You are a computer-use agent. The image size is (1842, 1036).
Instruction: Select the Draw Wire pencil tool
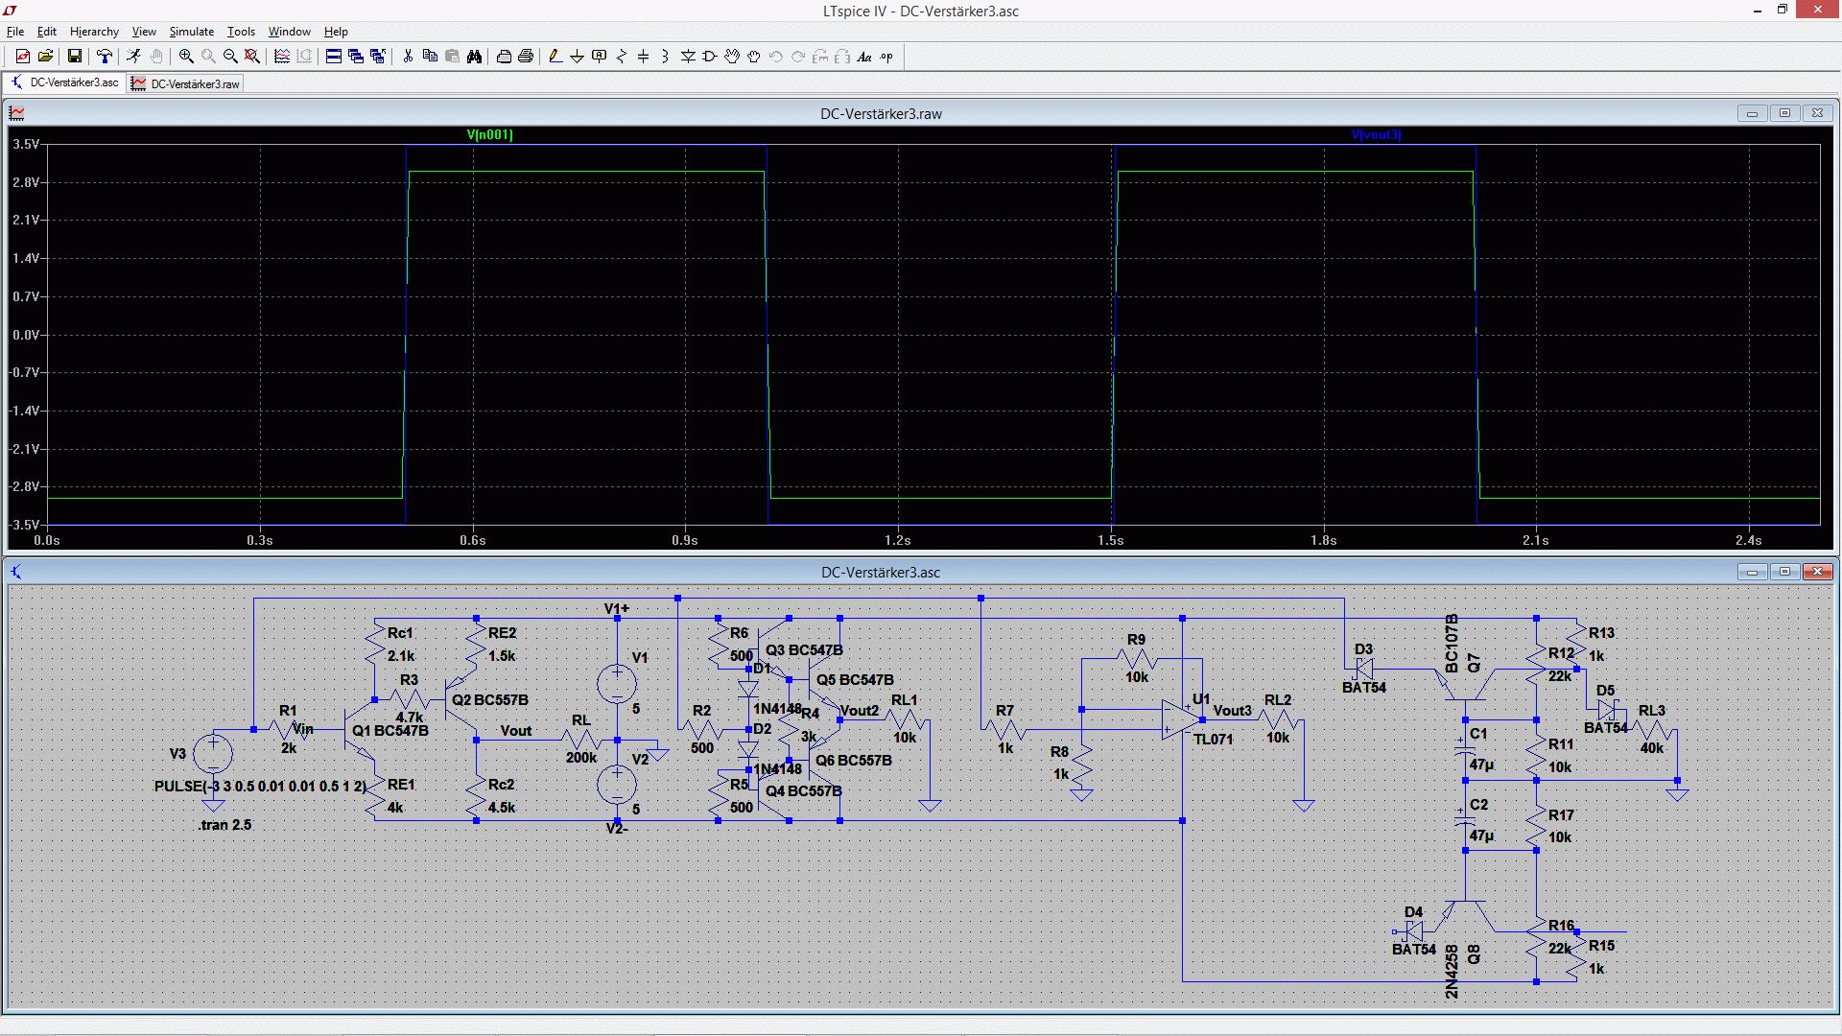click(555, 57)
